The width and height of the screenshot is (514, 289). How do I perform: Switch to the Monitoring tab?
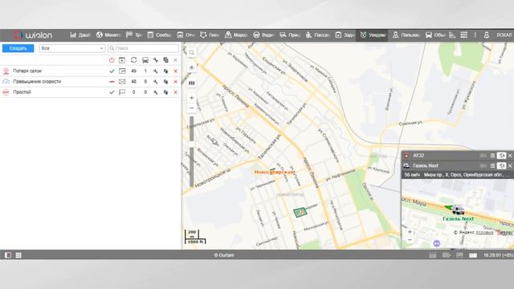point(108,35)
